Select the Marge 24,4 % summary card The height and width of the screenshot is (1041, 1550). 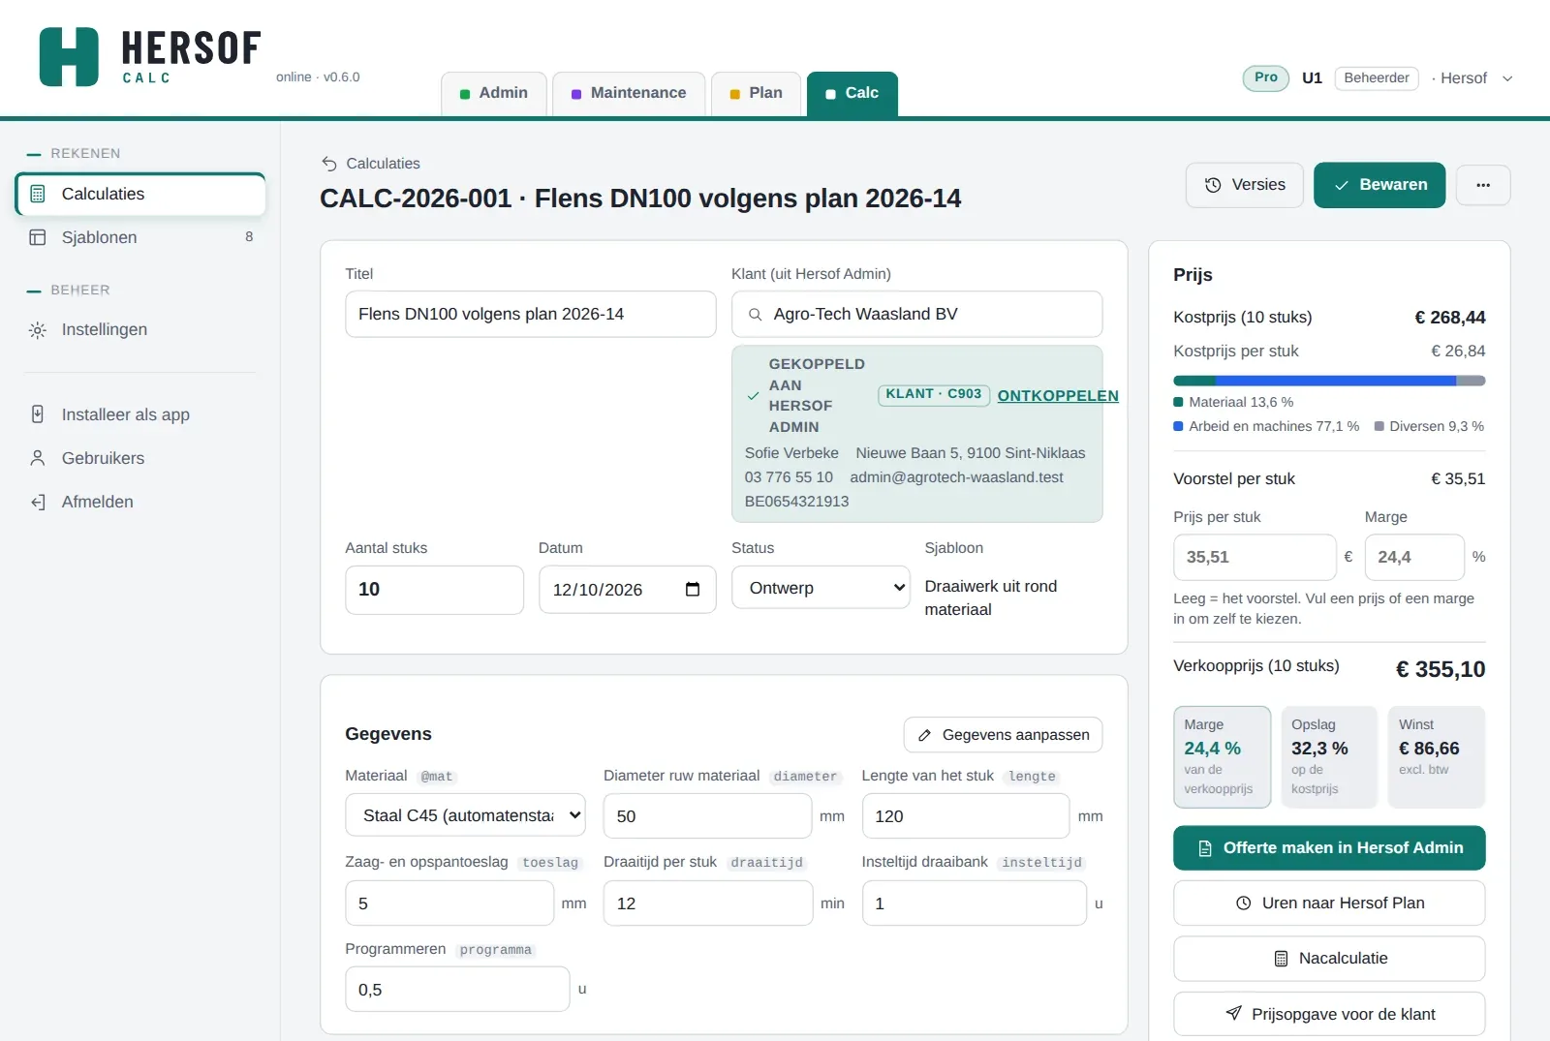(1223, 757)
